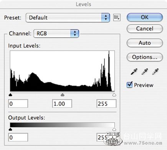
Task: Open the preset options menu icon
Action: tap(117, 17)
